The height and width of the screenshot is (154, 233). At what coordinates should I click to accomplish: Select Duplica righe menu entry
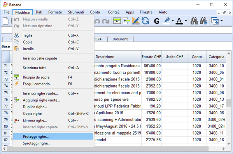53,107
